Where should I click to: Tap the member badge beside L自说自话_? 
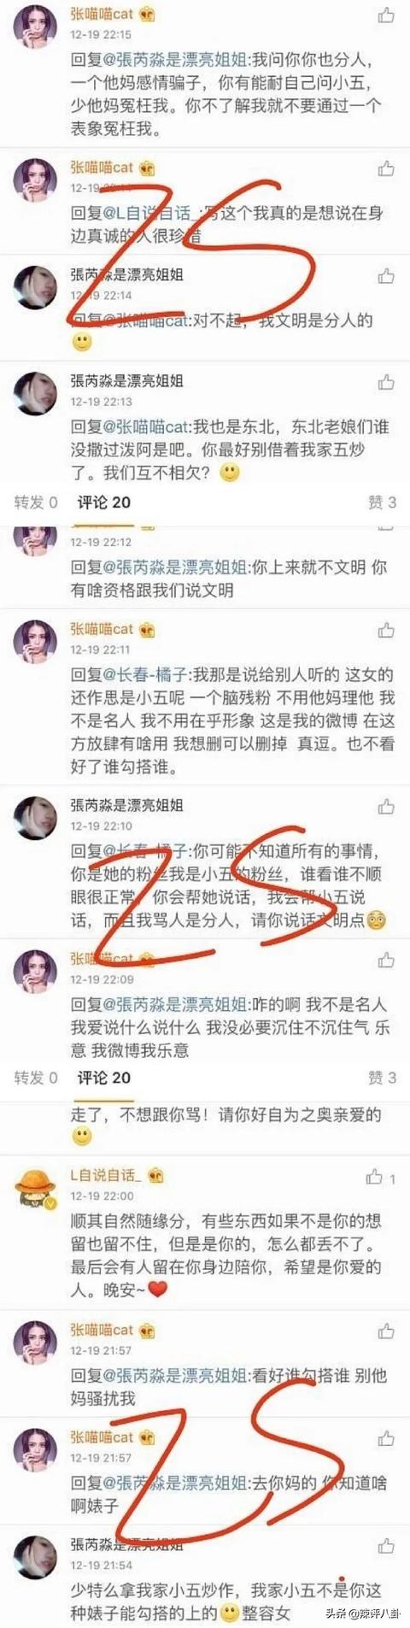point(155,1175)
